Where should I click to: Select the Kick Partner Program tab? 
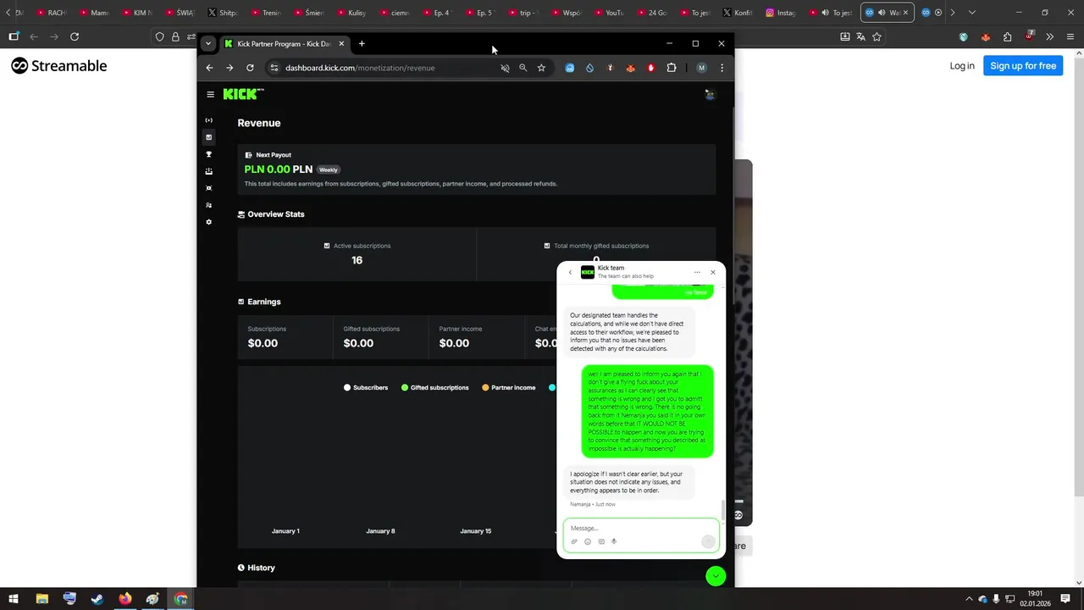284,43
